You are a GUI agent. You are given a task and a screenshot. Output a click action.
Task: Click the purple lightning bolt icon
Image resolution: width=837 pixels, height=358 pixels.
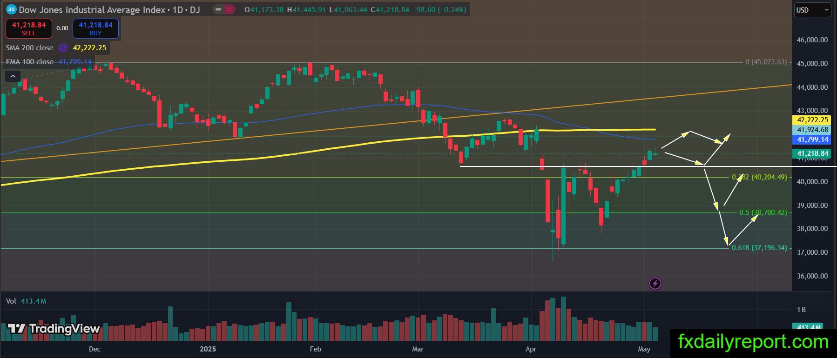pos(655,283)
